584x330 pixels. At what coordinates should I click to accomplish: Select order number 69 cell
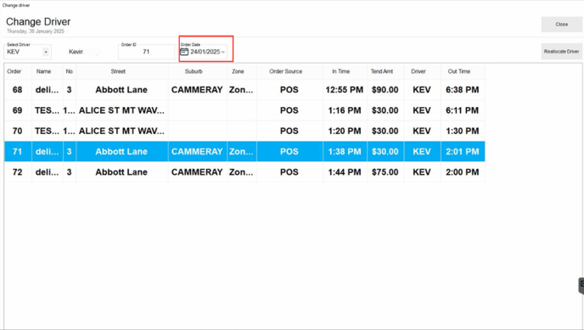[x=18, y=110]
